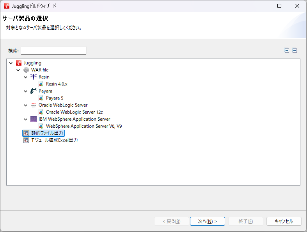
Task: Click the WebSphere Application Server V8, V9 file icon
Action: pyautogui.click(x=41, y=126)
